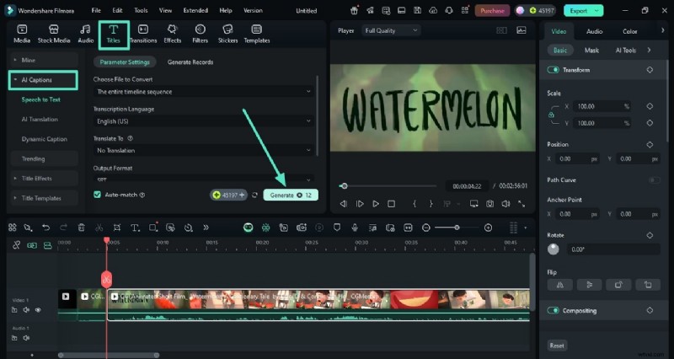Click the undo arrow in timeline toolbar
674x359 pixels.
[45, 228]
